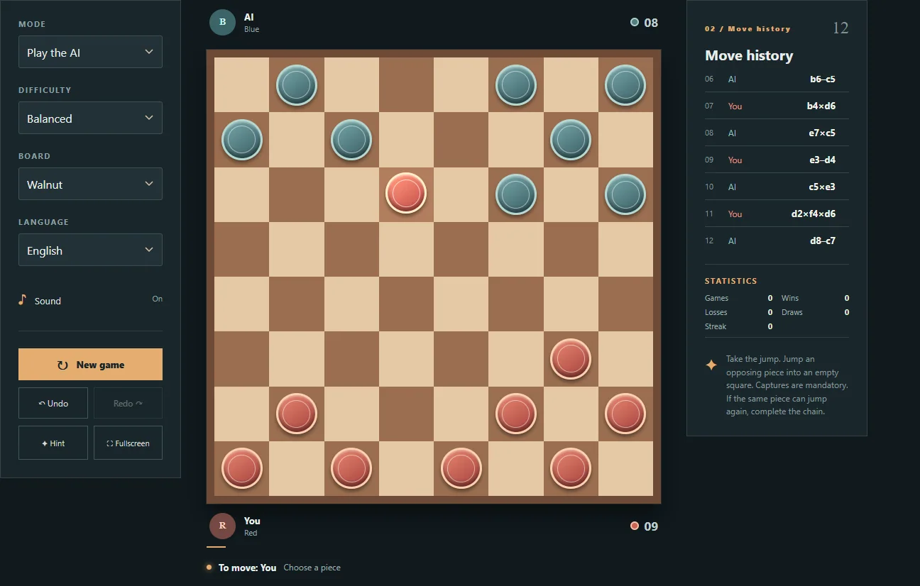This screenshot has width=920, height=586.
Task: Click move 06 entry b6–c5
Action: pyautogui.click(x=777, y=79)
